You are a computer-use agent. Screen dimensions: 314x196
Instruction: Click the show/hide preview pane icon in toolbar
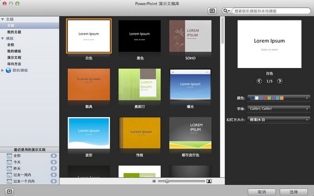point(212,11)
